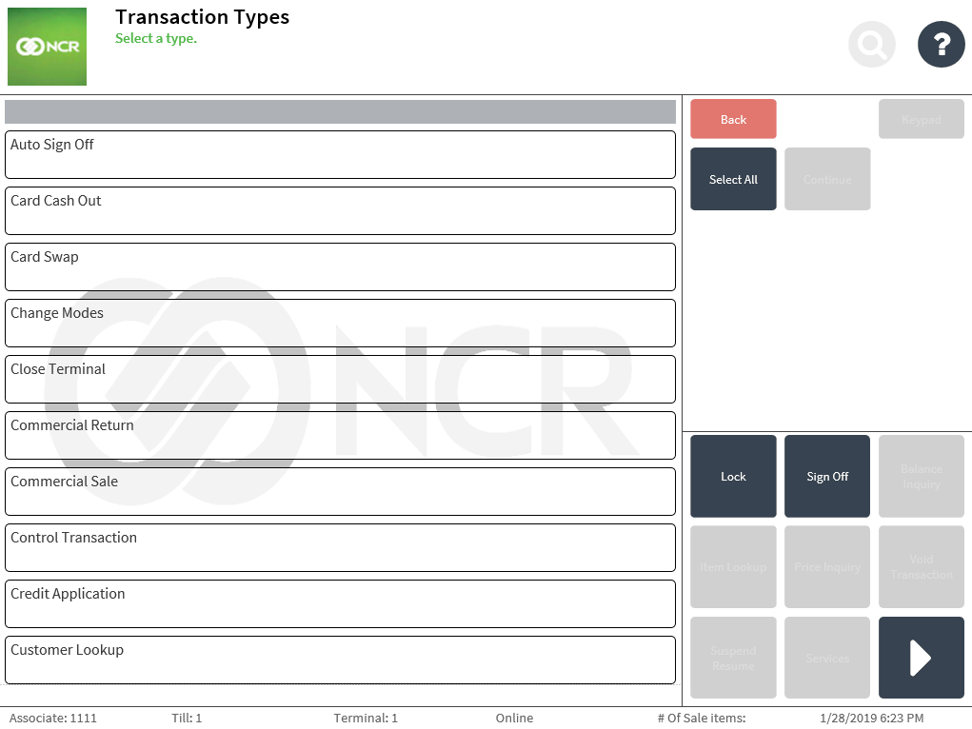Click Control Transaction list item

coord(340,547)
